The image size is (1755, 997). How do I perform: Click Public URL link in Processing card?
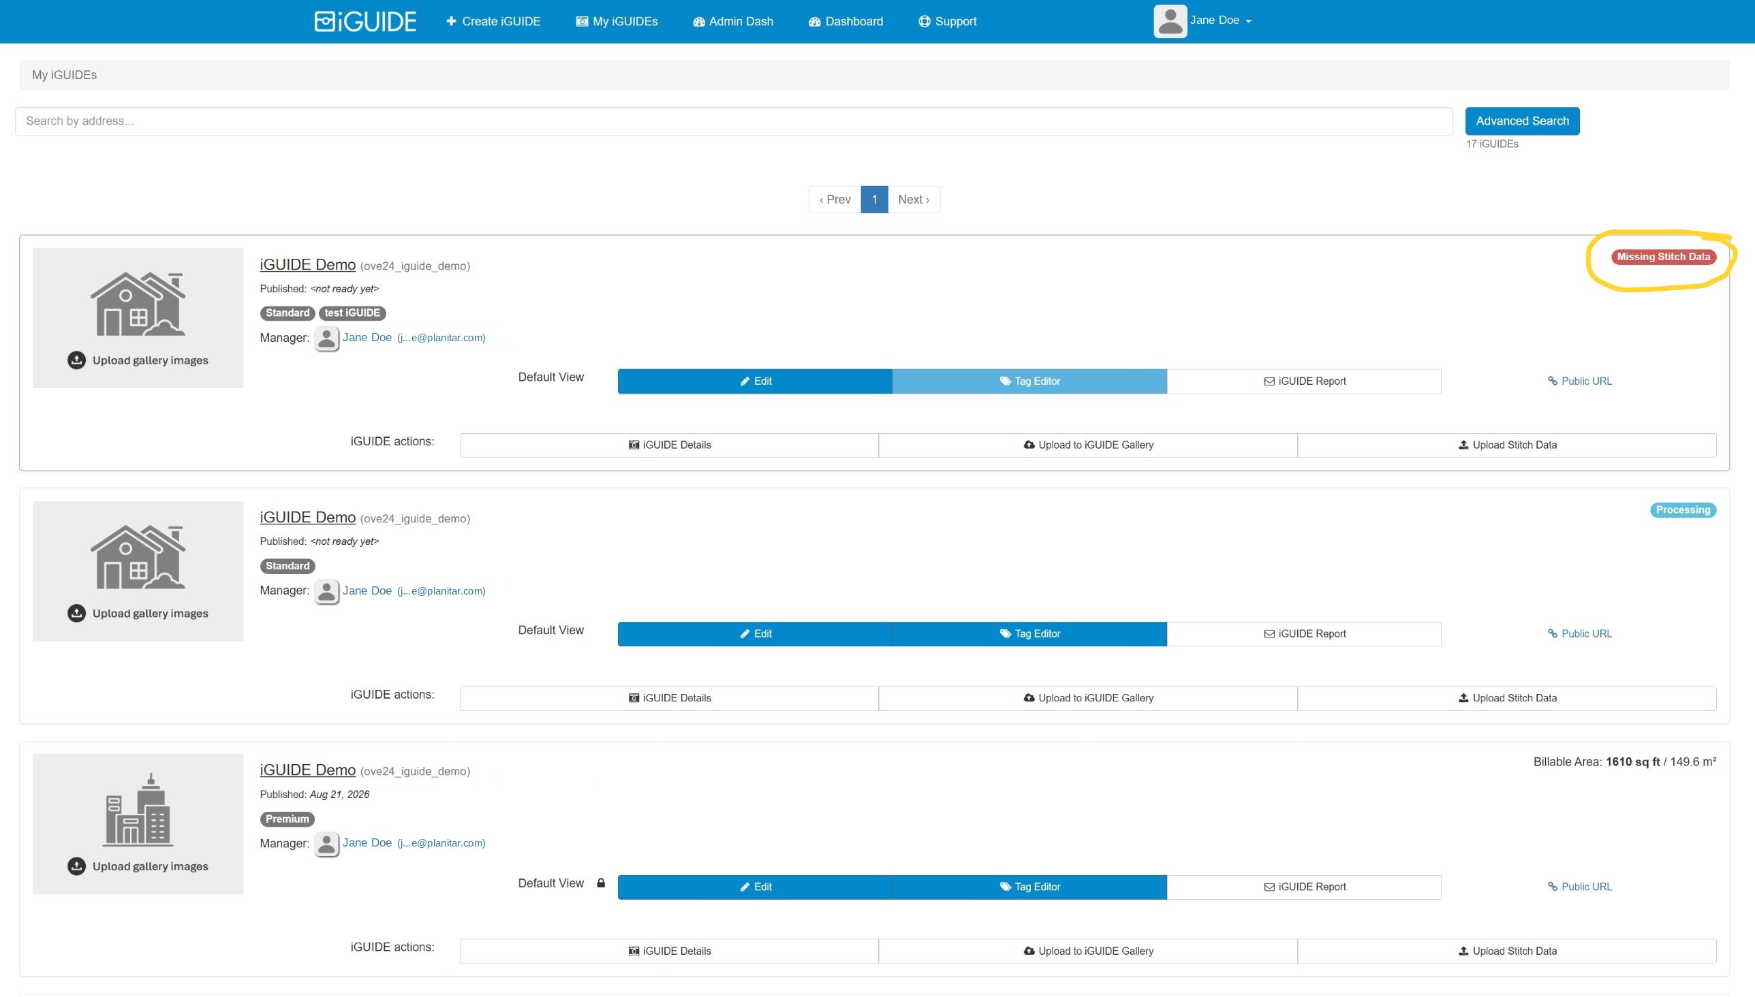pos(1580,634)
